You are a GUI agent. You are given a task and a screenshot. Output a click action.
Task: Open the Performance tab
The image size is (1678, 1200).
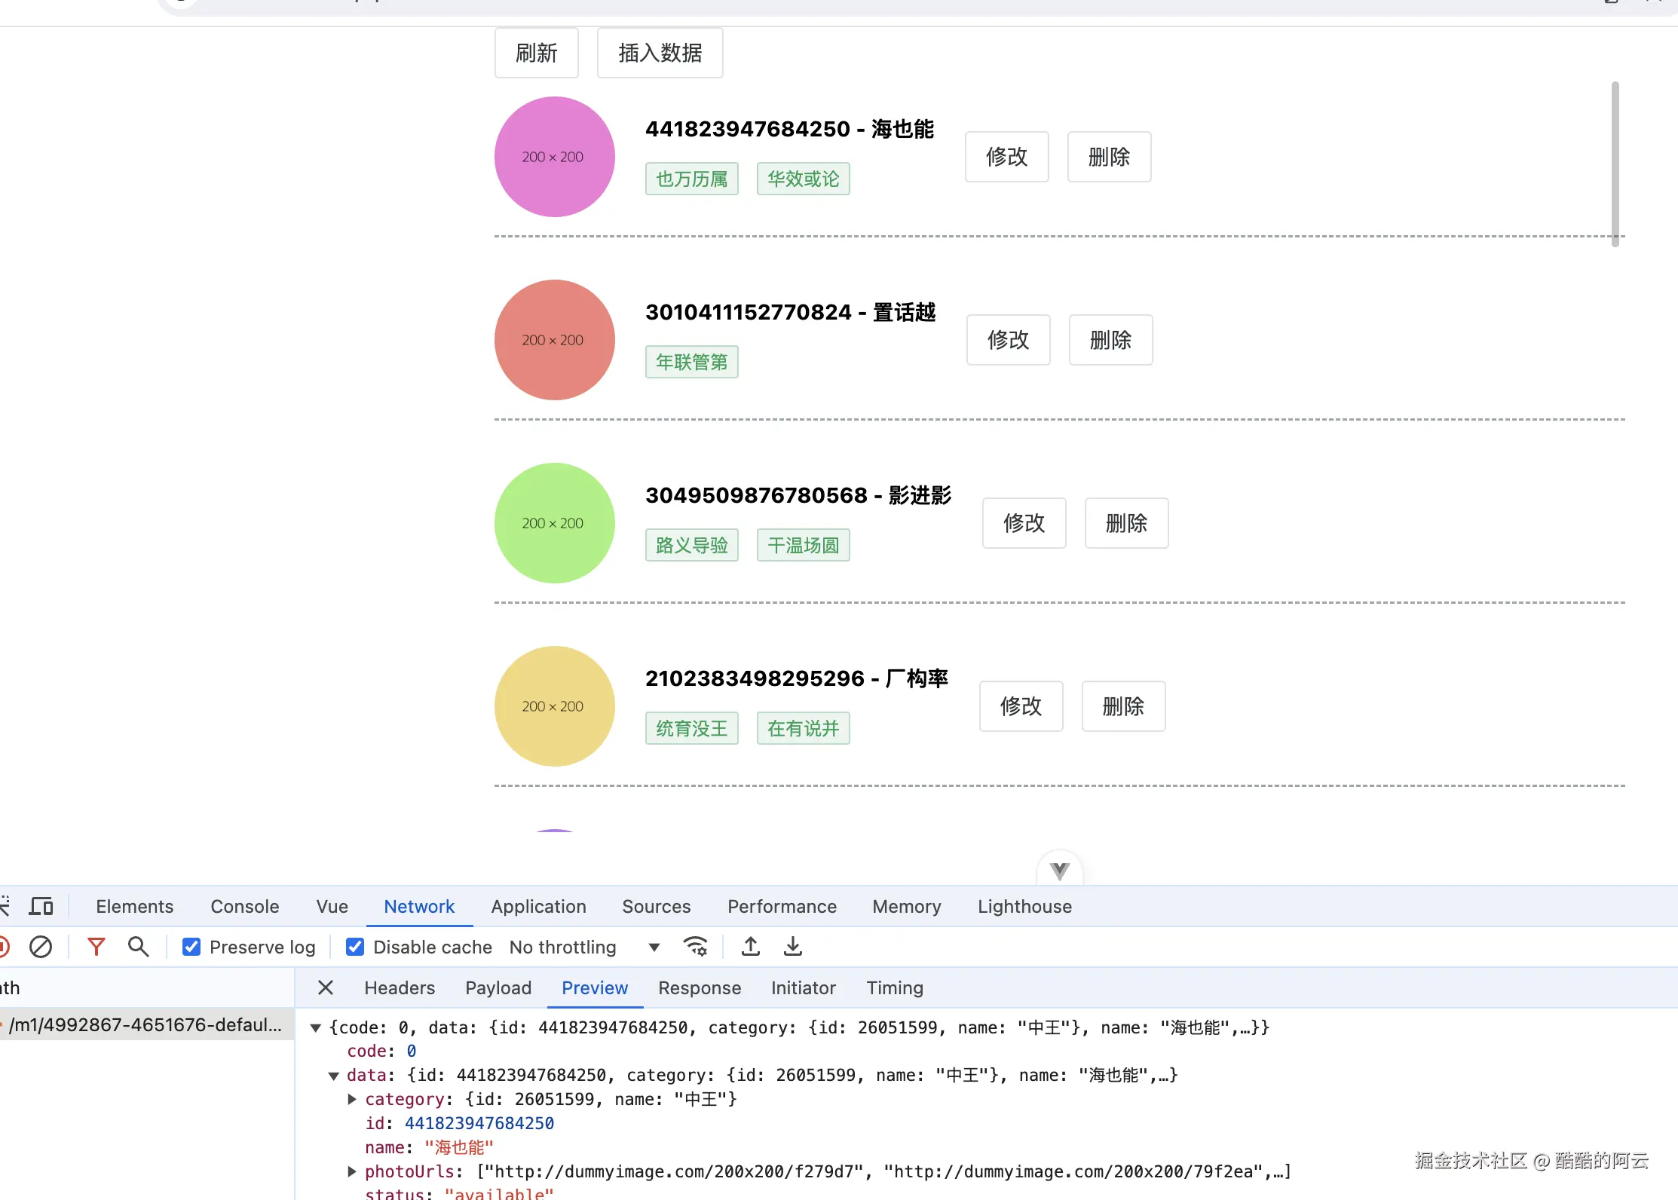782,906
